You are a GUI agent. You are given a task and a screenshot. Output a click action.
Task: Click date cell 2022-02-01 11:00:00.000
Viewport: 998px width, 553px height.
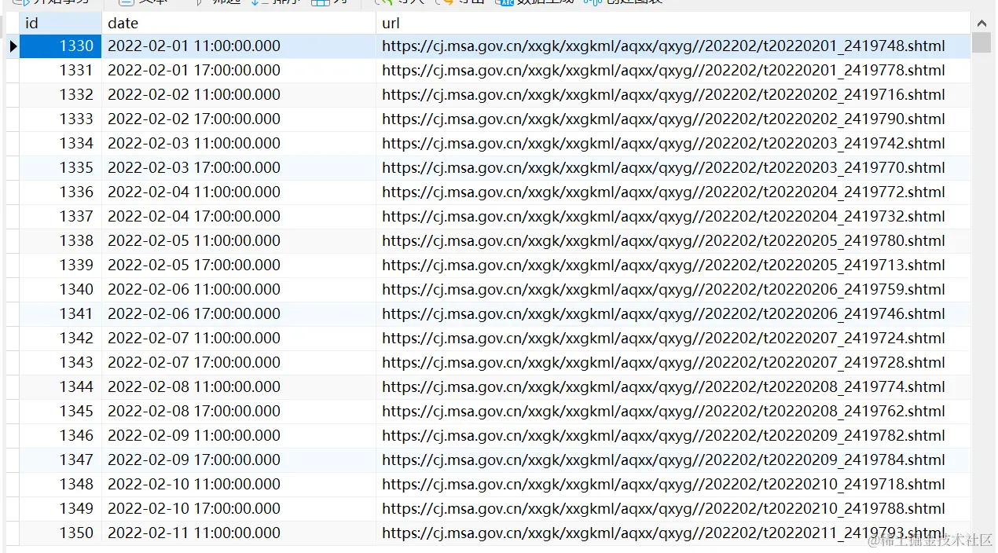[x=239, y=46]
